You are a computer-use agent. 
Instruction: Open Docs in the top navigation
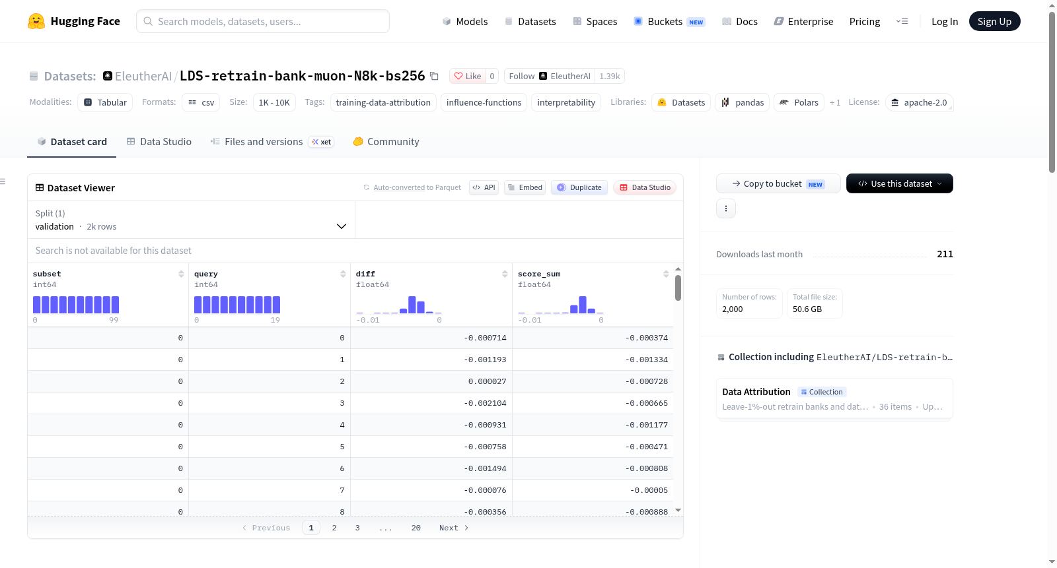[x=740, y=21]
